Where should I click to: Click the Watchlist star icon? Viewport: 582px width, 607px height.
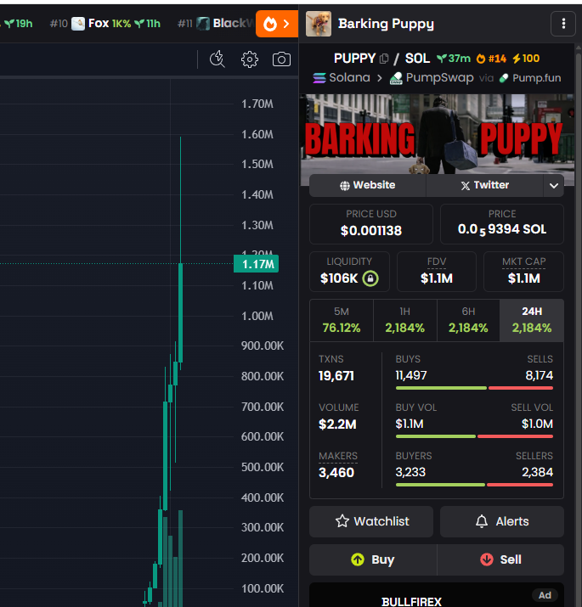coord(342,521)
